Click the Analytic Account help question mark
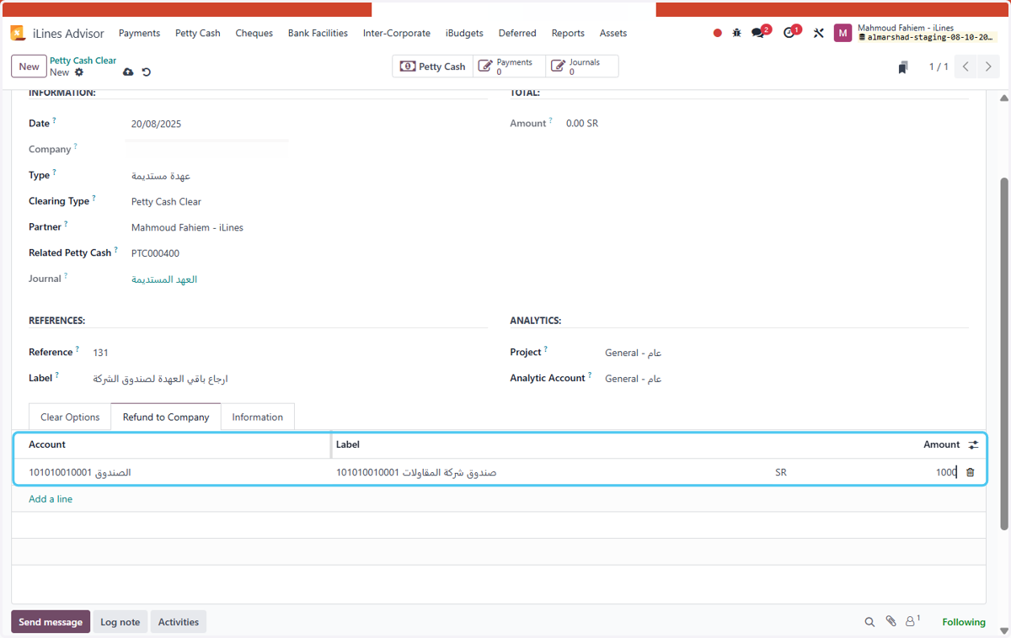The image size is (1011, 638). (590, 375)
